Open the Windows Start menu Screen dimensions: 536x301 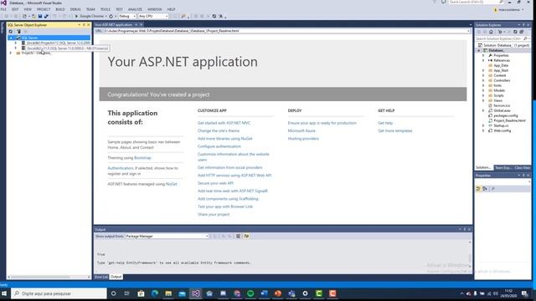[x=4, y=293]
